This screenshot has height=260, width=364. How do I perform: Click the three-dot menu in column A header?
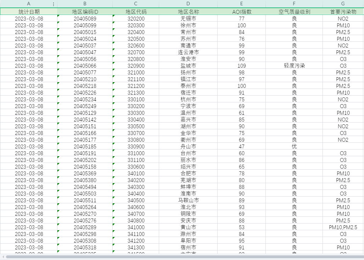point(54,4)
